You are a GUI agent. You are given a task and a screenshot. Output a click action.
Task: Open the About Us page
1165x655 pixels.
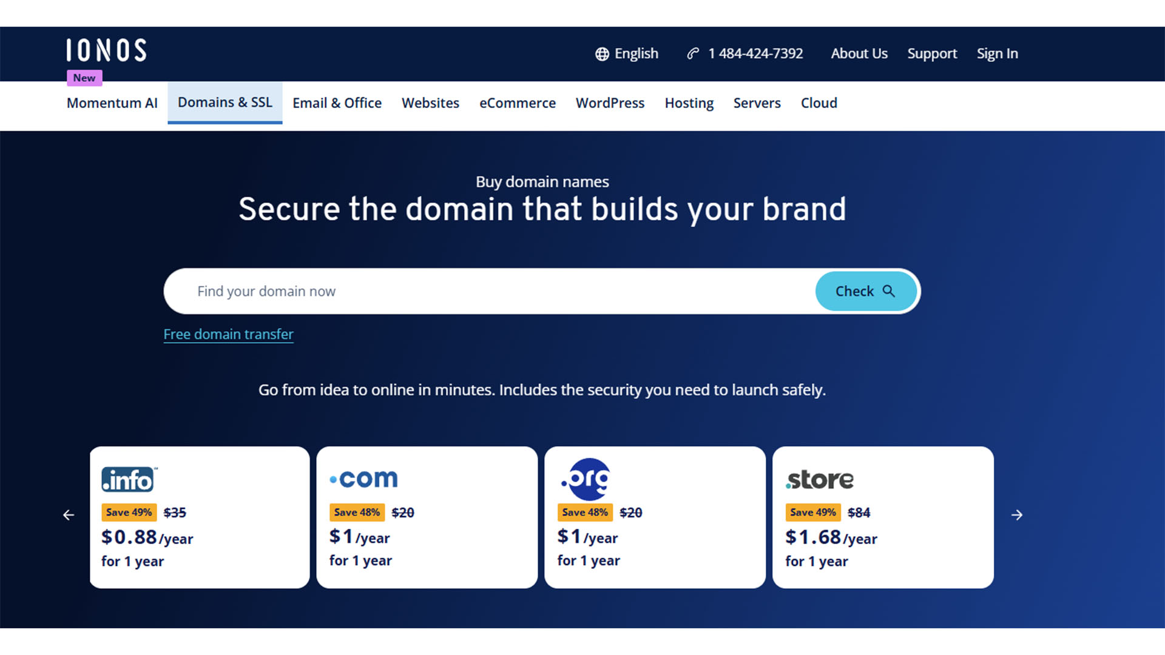click(859, 53)
